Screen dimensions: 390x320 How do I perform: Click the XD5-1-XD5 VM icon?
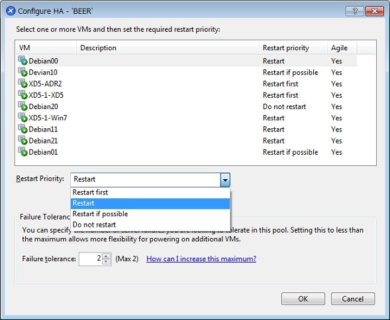pos(23,95)
